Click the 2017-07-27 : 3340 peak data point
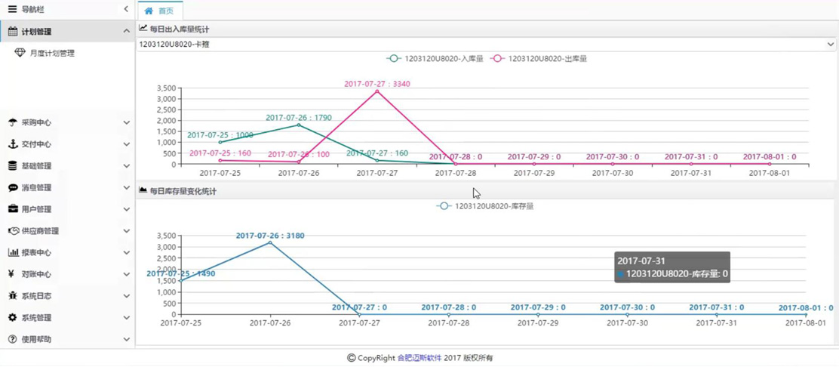Viewport: 839px width, 367px height. pos(377,91)
